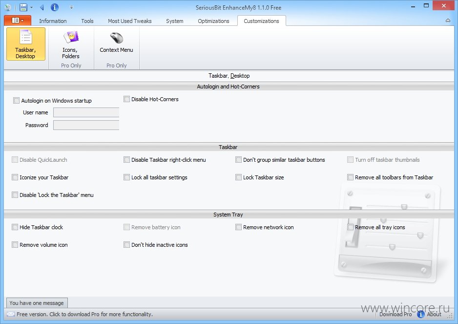This screenshot has height=324, width=458.
Task: Go to the Most Used Tweaks tab
Action: coord(130,21)
